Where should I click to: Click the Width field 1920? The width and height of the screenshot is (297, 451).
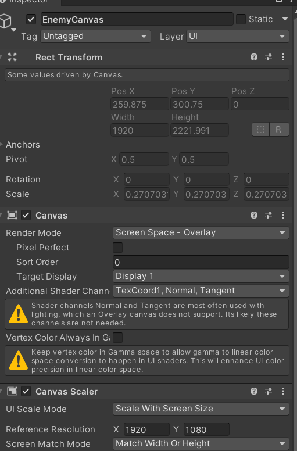pos(139,130)
